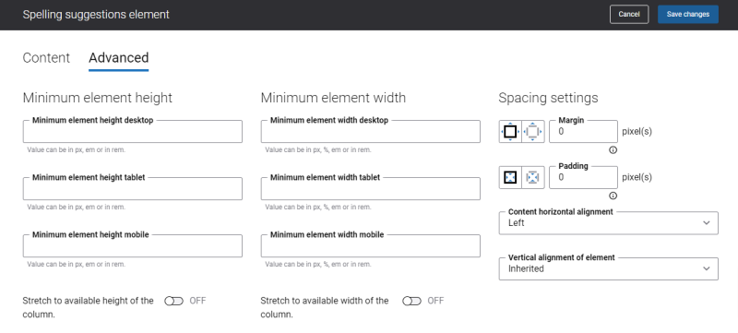
Task: Select individual padding sides icon
Action: pyautogui.click(x=533, y=177)
